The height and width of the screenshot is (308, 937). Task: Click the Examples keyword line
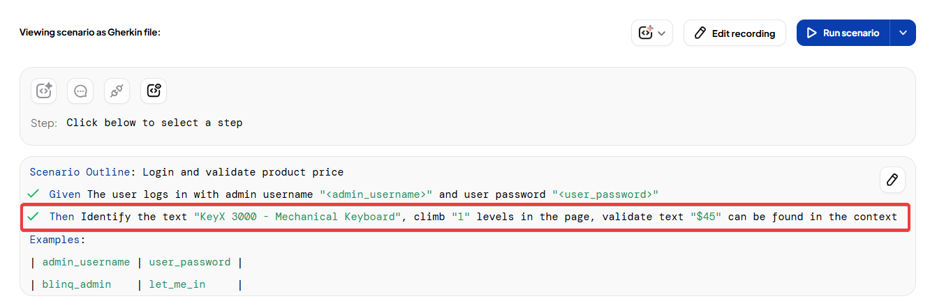click(x=57, y=239)
